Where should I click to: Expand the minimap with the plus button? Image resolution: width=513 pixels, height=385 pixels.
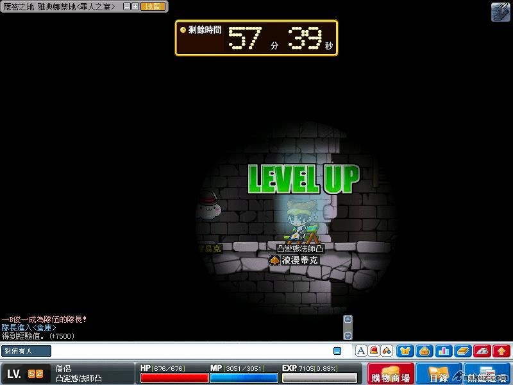(135, 6)
